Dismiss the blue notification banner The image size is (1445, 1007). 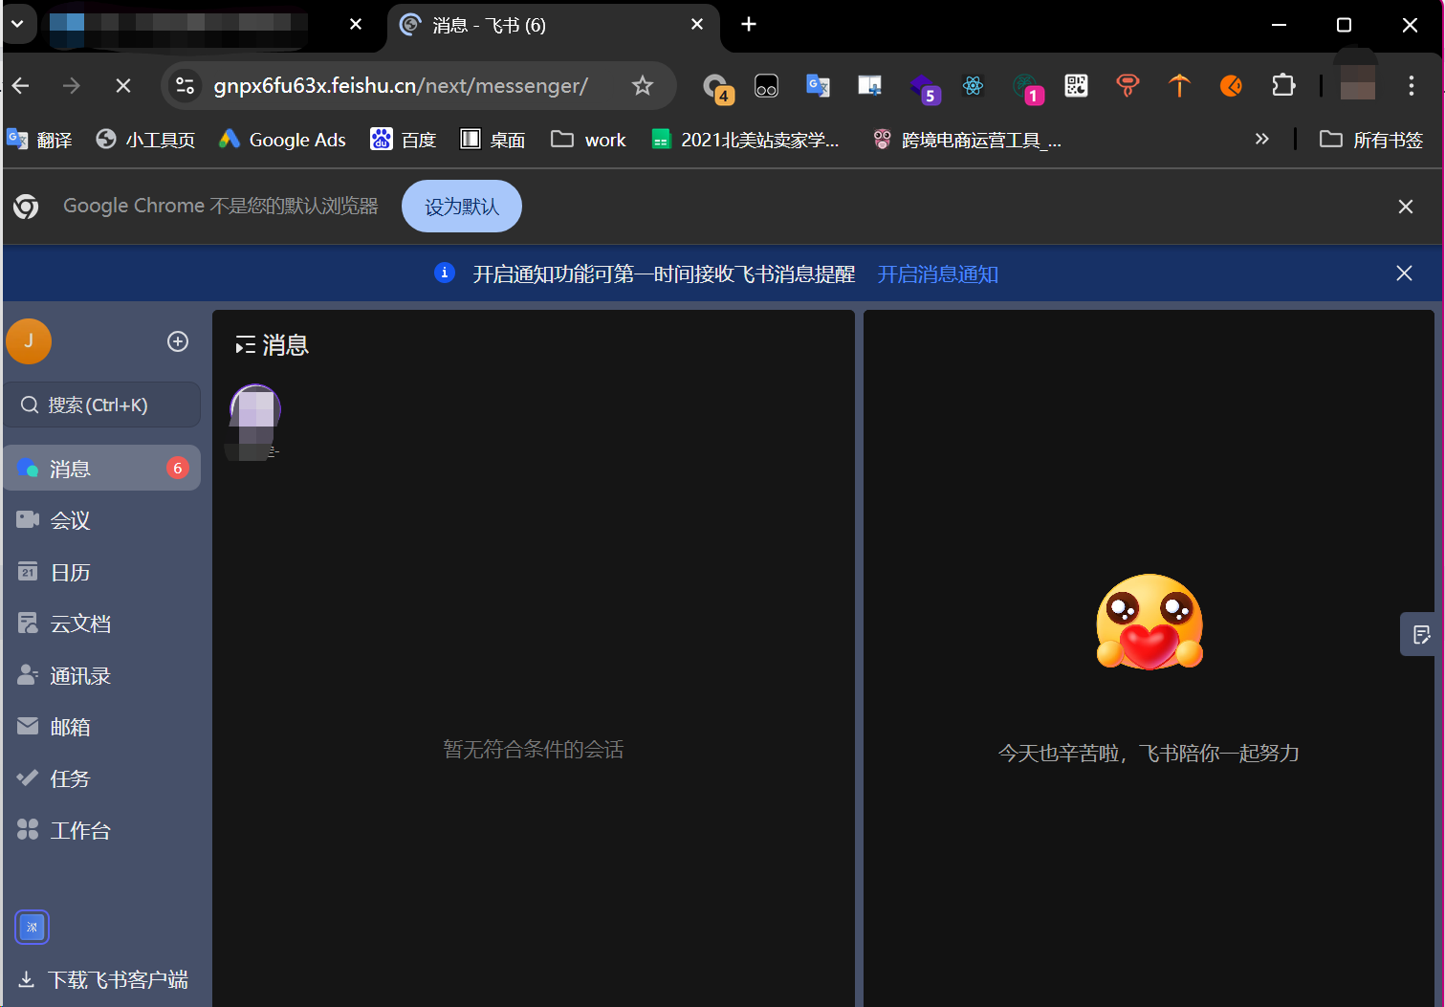(1404, 274)
